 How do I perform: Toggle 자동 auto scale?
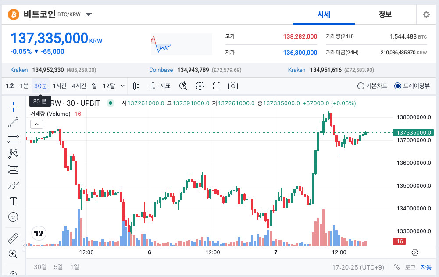(x=426, y=267)
